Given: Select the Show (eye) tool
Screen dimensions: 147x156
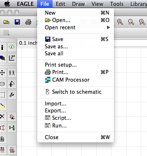Looking at the screenshot, I should [12, 47].
